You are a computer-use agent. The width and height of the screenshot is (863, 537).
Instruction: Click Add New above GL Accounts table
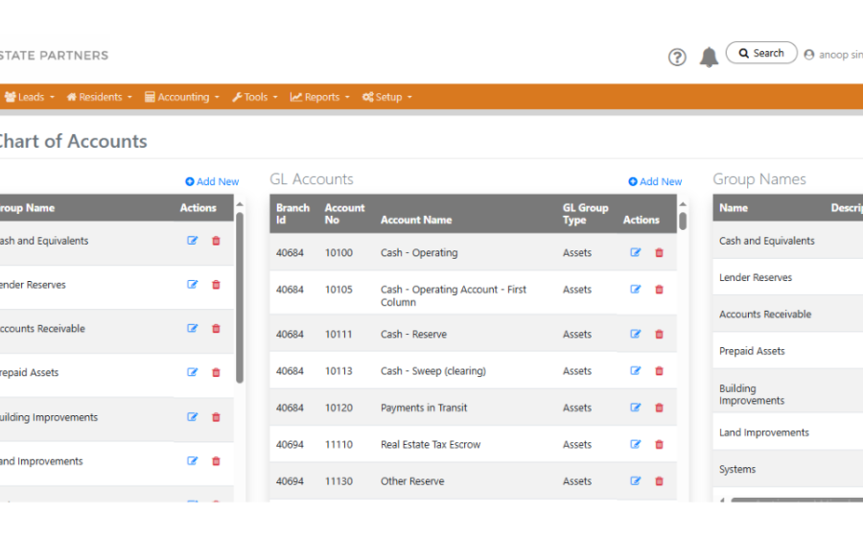pyautogui.click(x=655, y=181)
